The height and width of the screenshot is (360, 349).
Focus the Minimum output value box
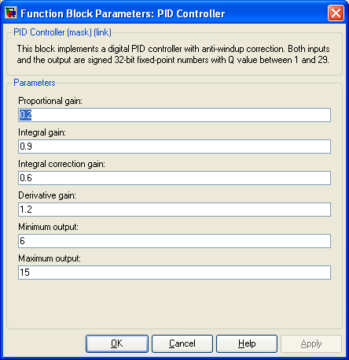(174, 241)
